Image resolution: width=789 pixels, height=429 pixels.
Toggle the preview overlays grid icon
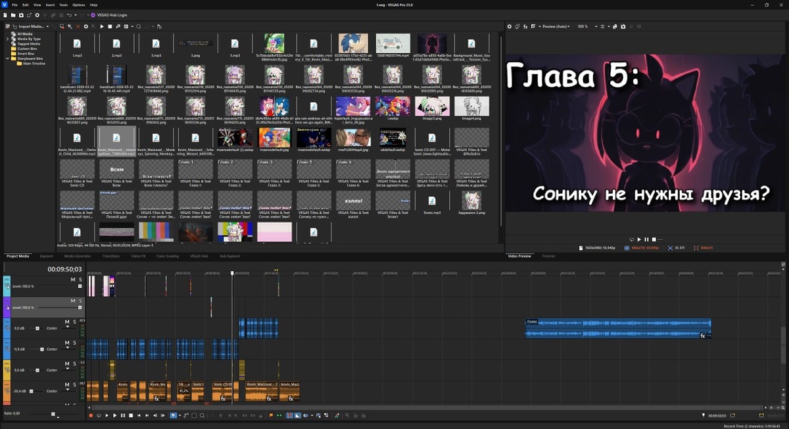click(x=602, y=26)
